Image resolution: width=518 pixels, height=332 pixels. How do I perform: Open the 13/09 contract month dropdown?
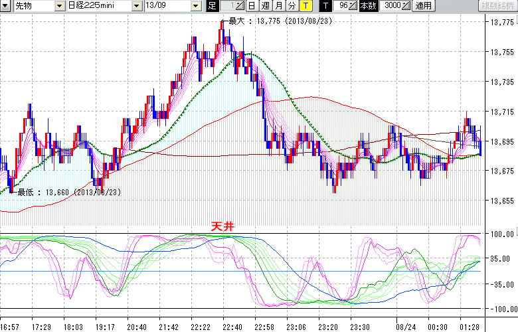195,6
